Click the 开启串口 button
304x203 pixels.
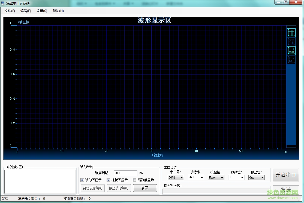(x=285, y=175)
